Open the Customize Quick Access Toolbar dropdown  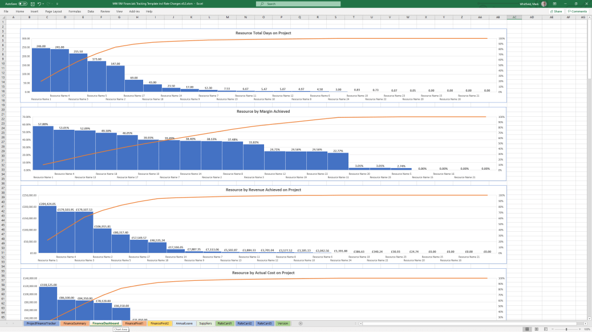(x=57, y=3)
